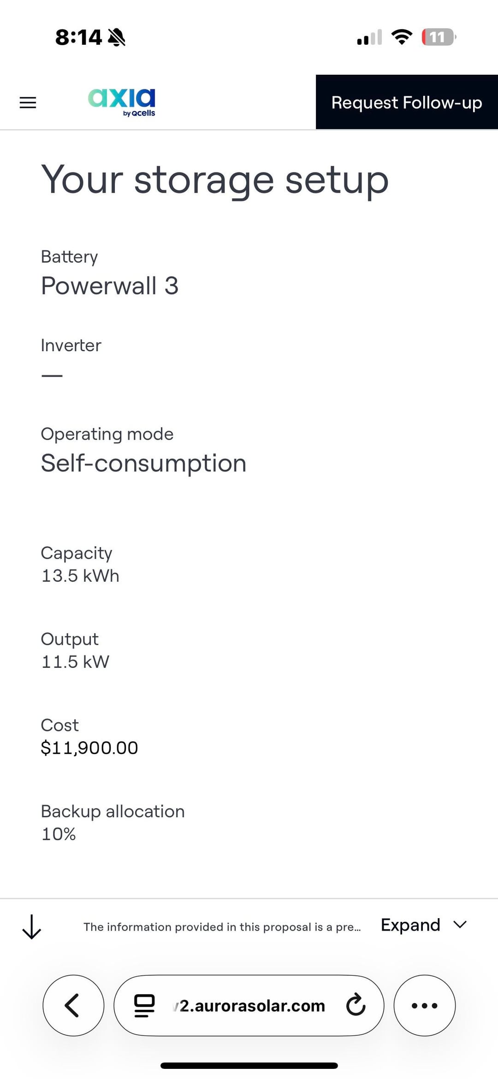Image resolution: width=498 pixels, height=1079 pixels.
Task: Reload the aurorasolar.com page
Action: click(356, 1005)
